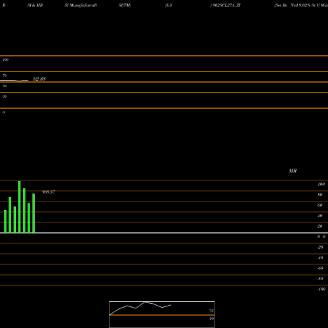This screenshot has height=328, width=328.
Task: Select the green bar next to 969.57
Action: (33, 213)
